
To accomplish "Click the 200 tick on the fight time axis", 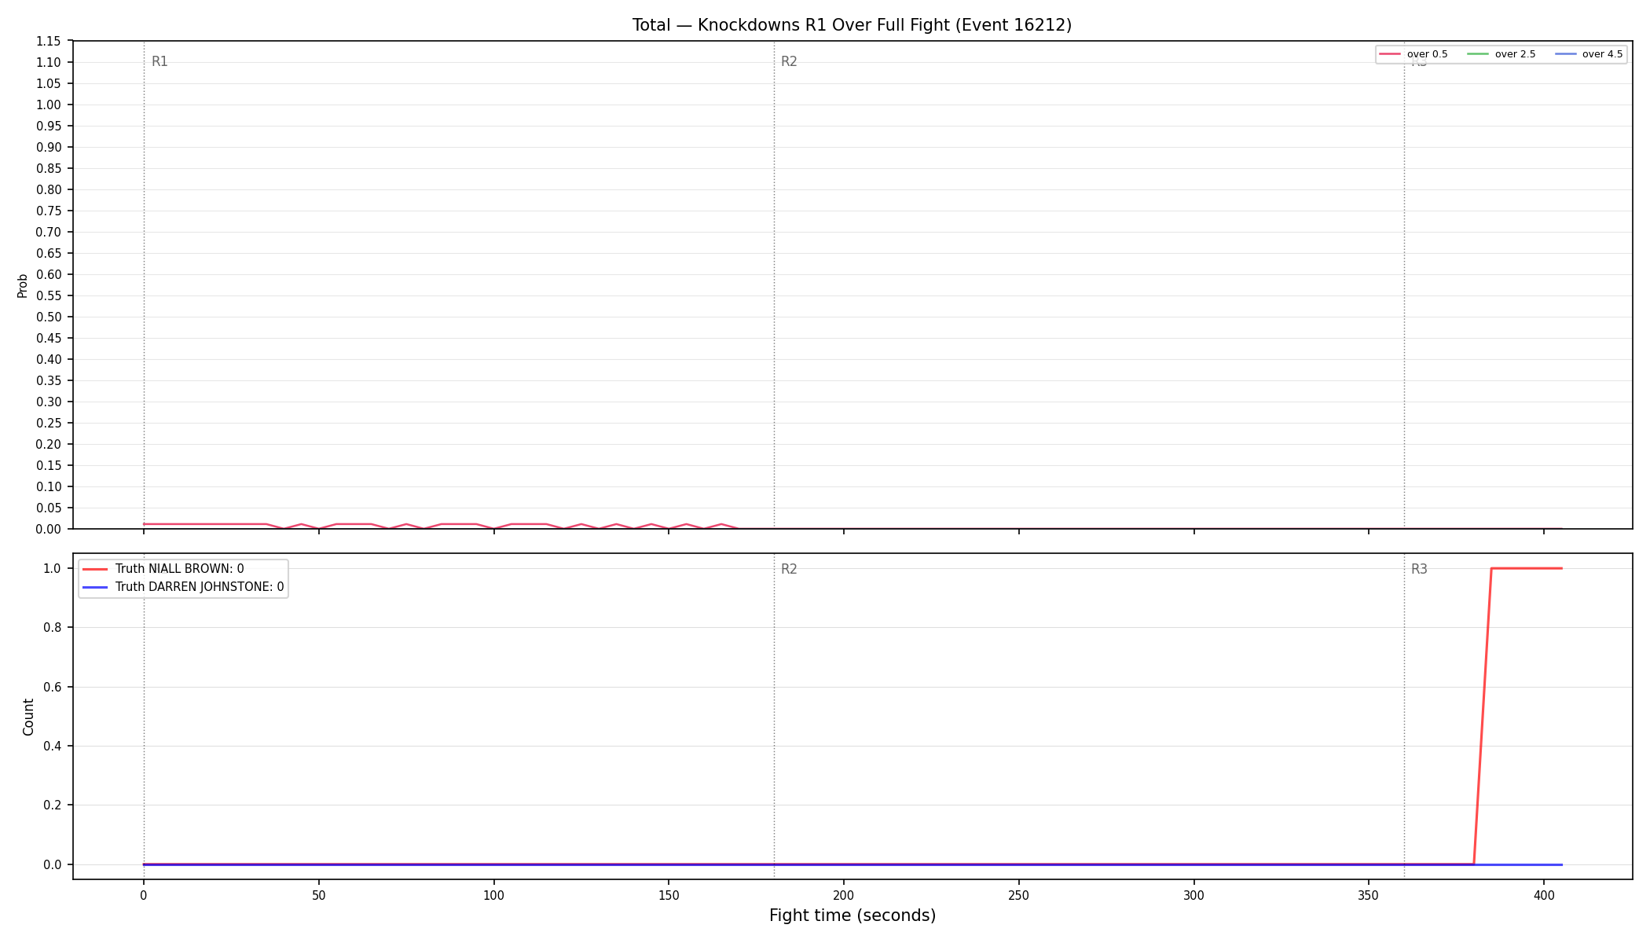I will (x=844, y=895).
